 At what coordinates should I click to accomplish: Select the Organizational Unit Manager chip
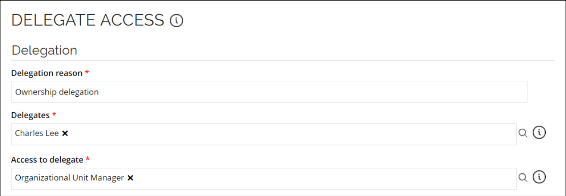coord(69,177)
